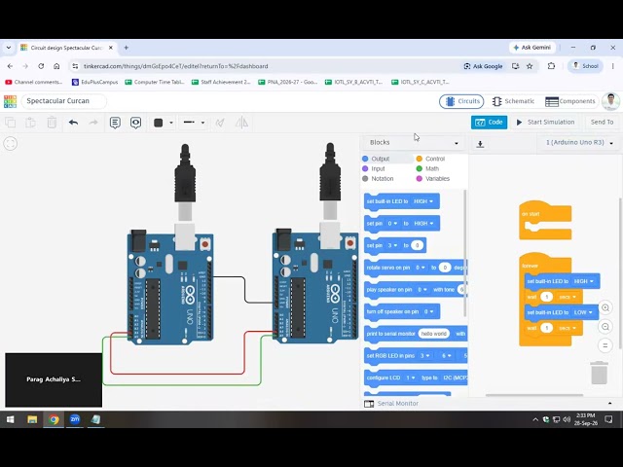
Task: Open File Explorer from the taskbar
Action: coord(32,419)
